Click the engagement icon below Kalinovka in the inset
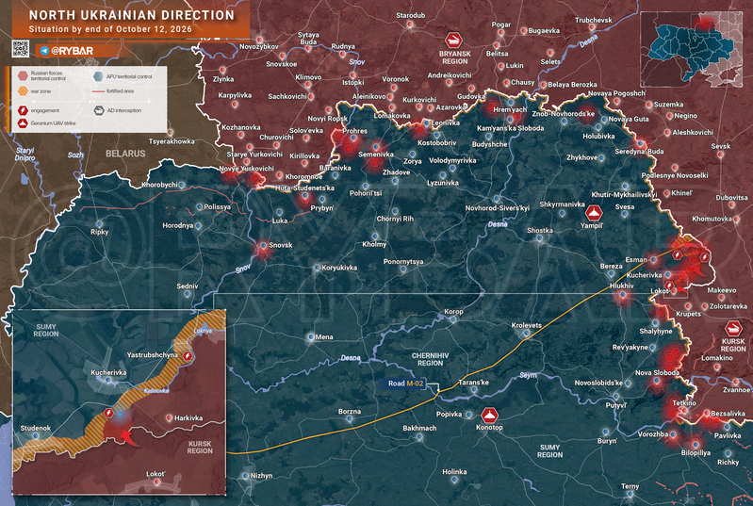The width and height of the screenshot is (753, 506). pos(109,413)
